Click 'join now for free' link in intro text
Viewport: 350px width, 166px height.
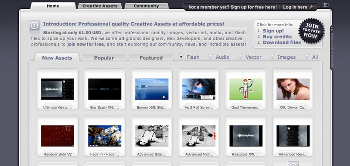pyautogui.click(x=86, y=44)
